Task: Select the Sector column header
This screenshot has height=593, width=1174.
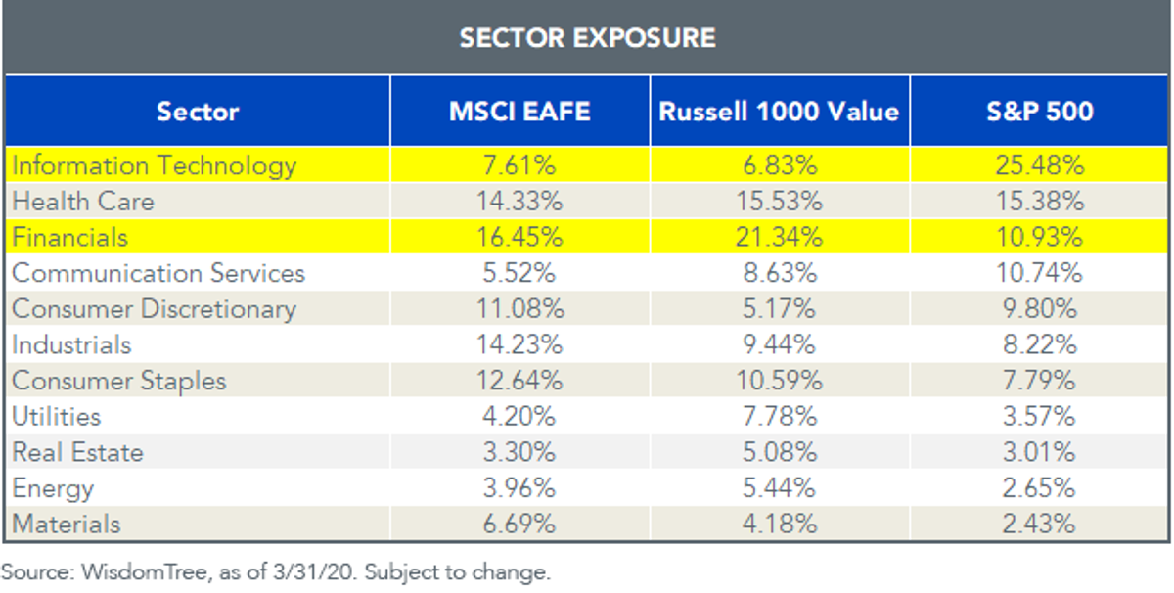Action: (198, 111)
